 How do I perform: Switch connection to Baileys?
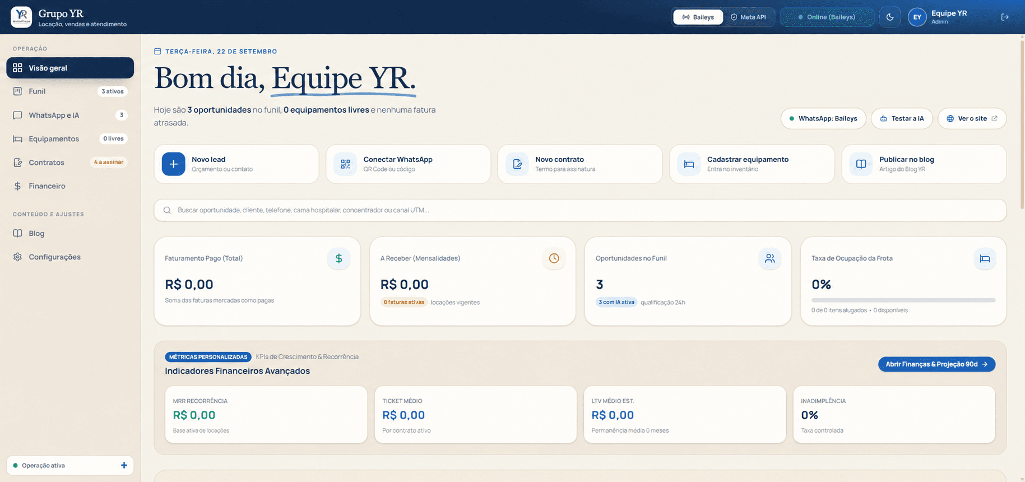tap(698, 17)
